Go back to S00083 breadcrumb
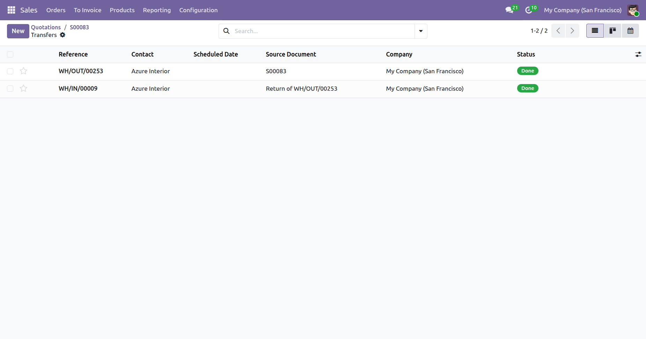Viewport: 646px width, 339px height. (79, 27)
